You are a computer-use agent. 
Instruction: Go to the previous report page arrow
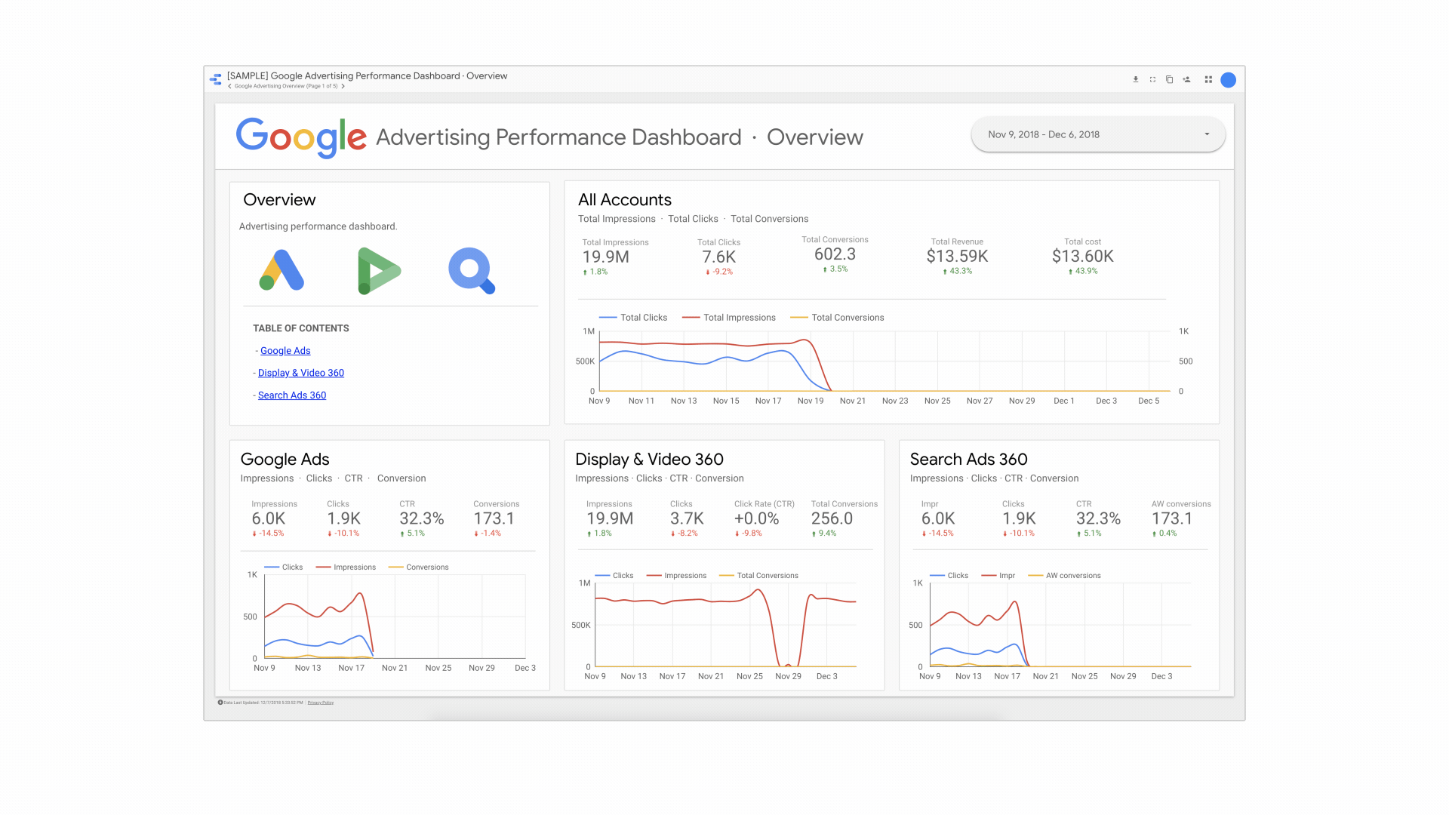229,86
